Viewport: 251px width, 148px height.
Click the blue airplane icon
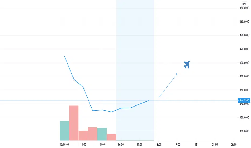(x=187, y=65)
